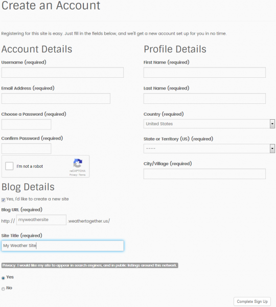Focus the Username input field
Screen dimensions: 276x307
coord(62,73)
